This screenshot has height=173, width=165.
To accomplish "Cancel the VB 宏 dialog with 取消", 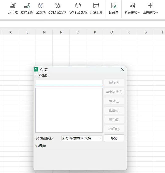I will 114,138.
